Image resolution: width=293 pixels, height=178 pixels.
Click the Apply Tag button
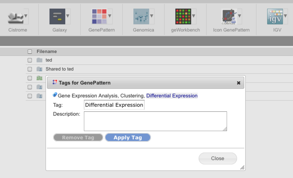point(128,137)
